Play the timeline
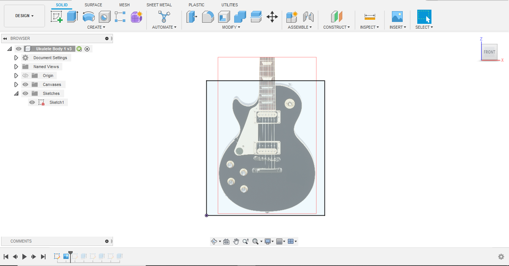The image size is (509, 266). (x=25, y=257)
